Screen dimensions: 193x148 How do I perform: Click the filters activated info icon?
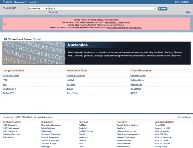tap(6, 39)
